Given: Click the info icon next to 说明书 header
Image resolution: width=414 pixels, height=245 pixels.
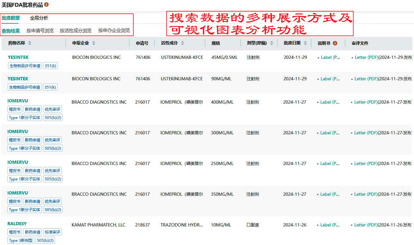Looking at the screenshot, I should pos(335,43).
